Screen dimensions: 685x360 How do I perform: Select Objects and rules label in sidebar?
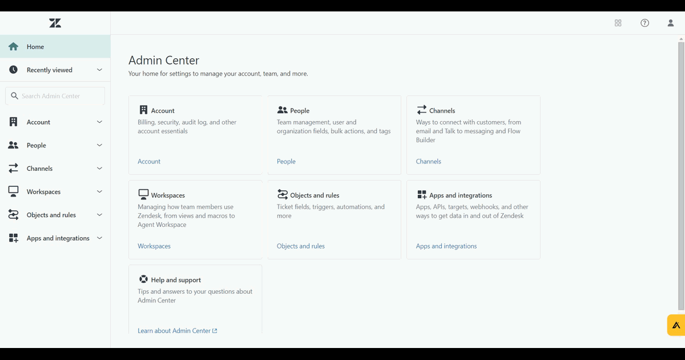(51, 215)
